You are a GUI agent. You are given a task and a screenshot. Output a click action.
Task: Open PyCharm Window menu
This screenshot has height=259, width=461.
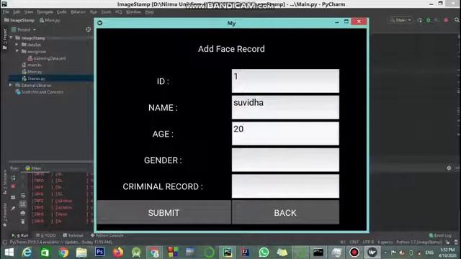point(133,12)
